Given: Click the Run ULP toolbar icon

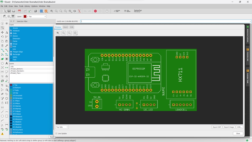Looking at the screenshot, I should point(46,11).
